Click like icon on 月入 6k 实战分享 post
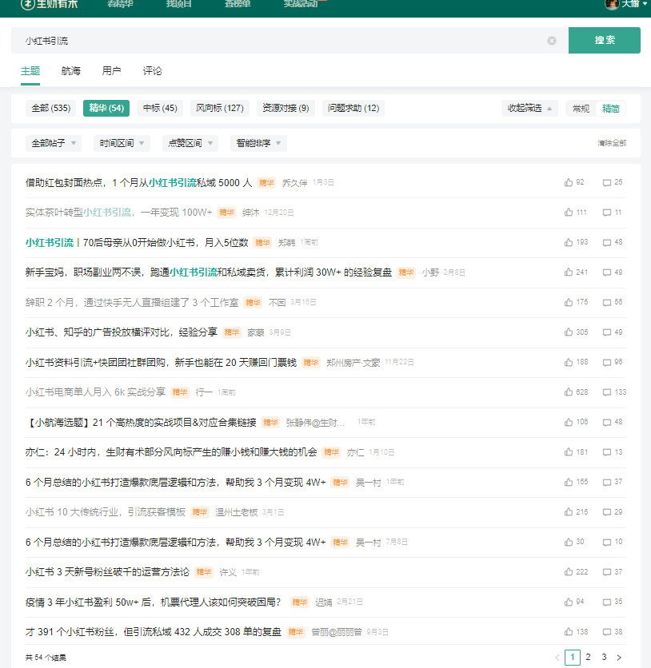 (569, 392)
